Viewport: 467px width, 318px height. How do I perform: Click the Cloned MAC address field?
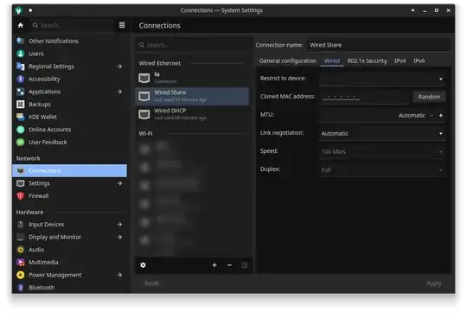click(365, 97)
